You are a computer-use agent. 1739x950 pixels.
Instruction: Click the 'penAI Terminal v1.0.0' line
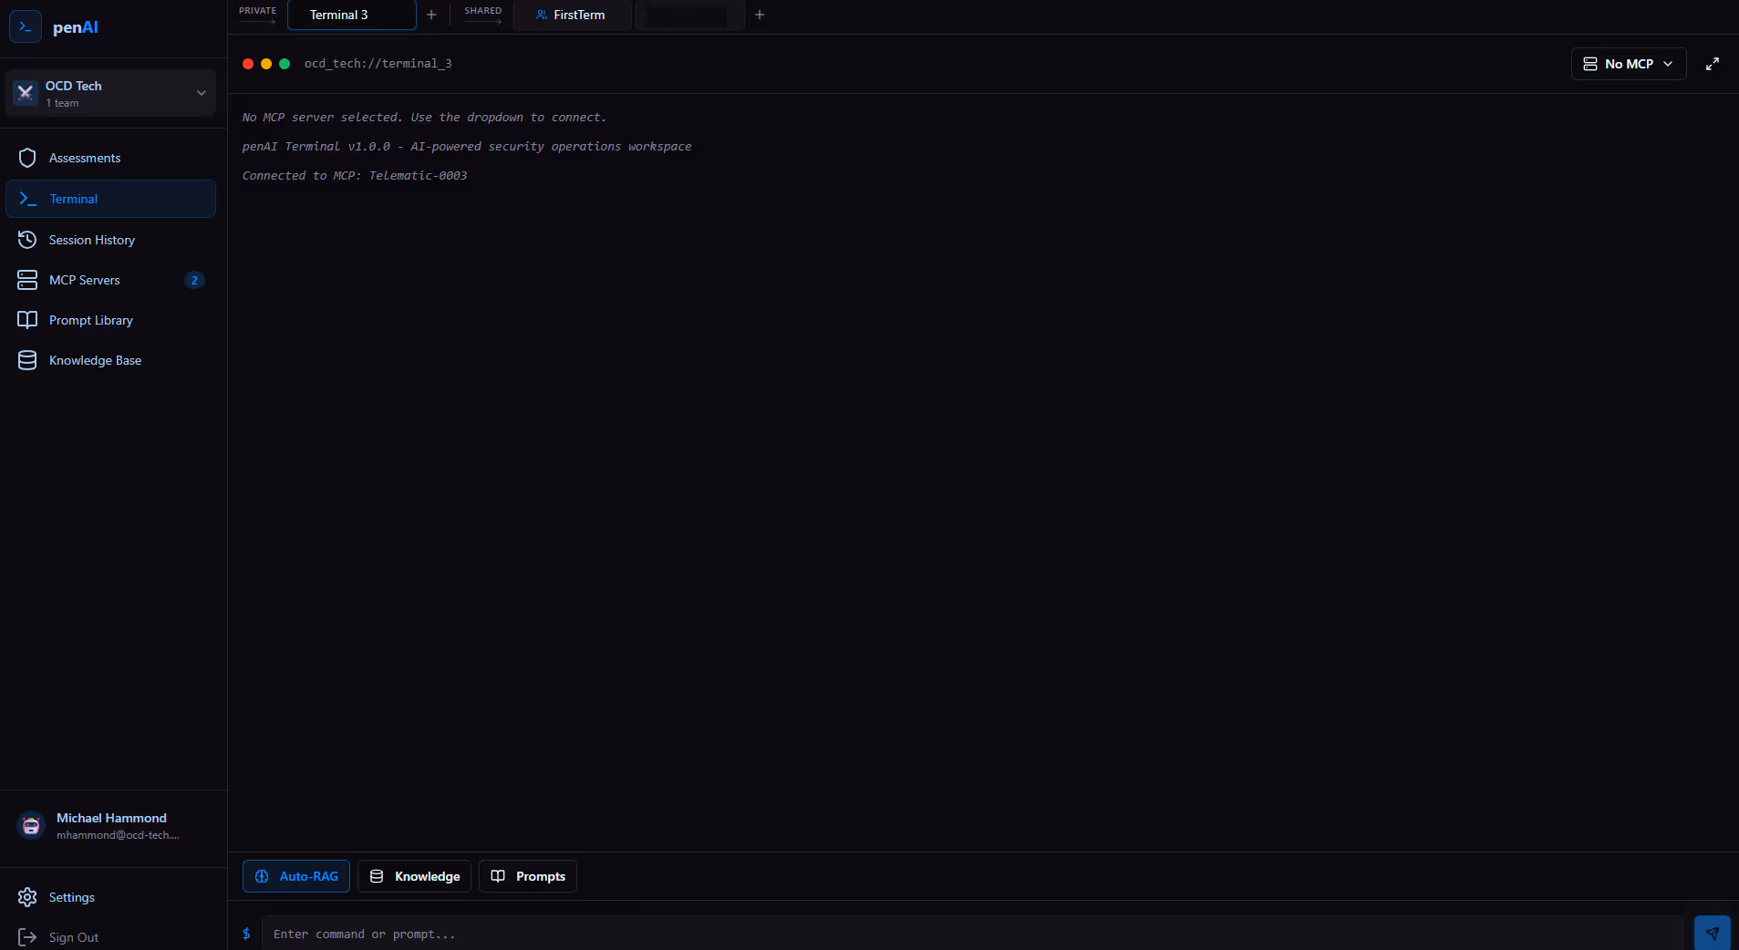[467, 147]
